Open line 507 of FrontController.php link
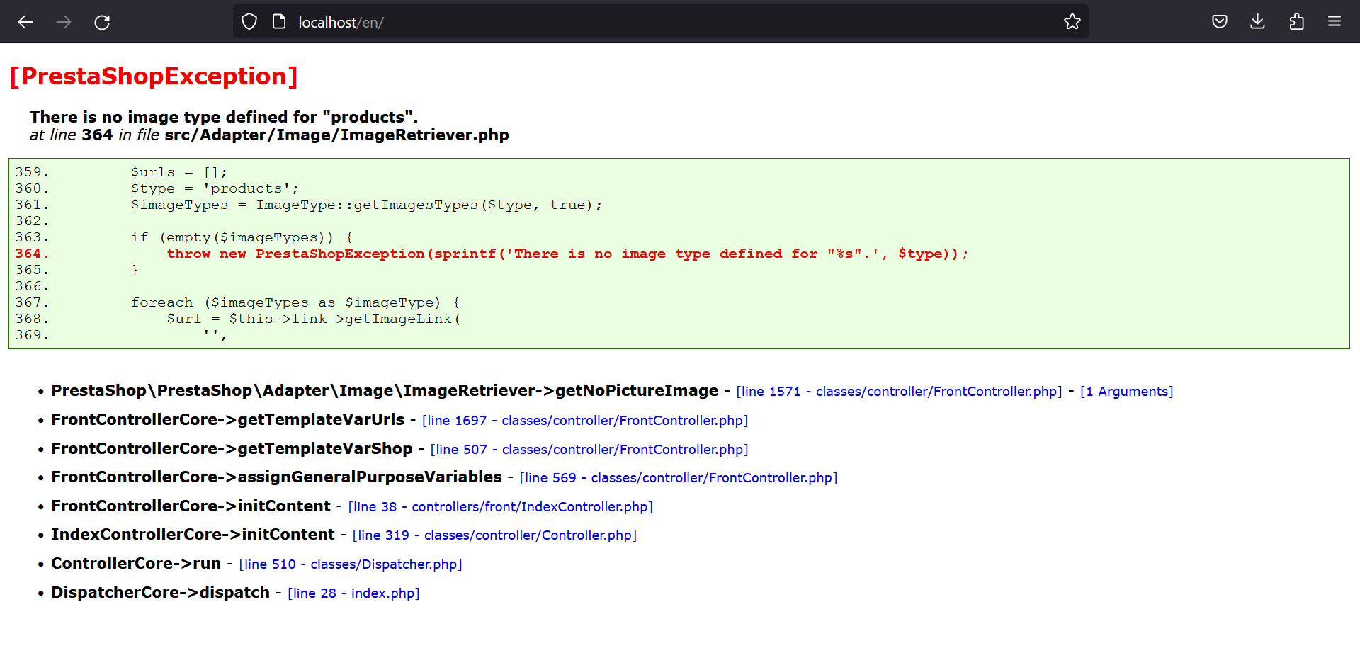Screen dimensions: 1360x665 [x=589, y=449]
